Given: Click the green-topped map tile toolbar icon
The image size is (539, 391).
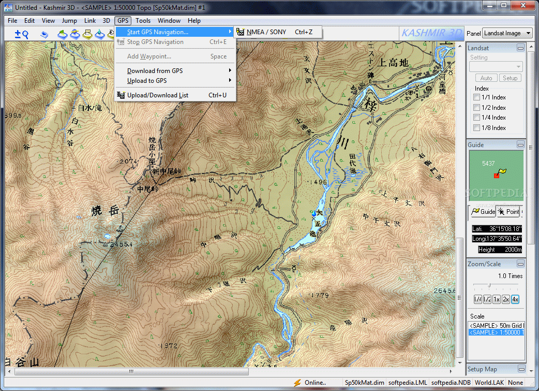Looking at the screenshot, I should tap(62, 34).
